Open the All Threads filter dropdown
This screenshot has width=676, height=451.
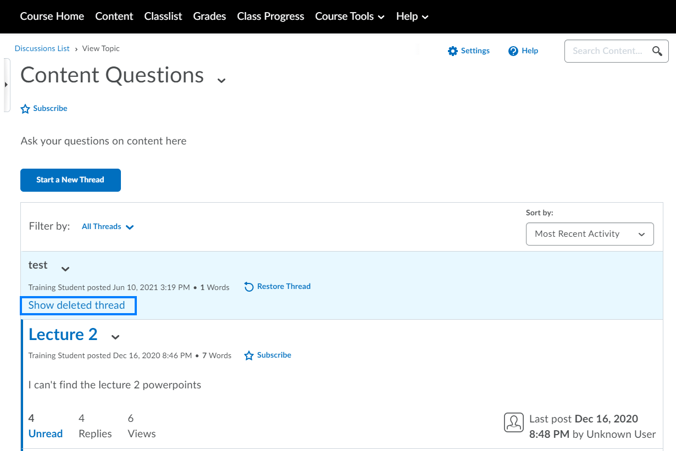point(107,226)
